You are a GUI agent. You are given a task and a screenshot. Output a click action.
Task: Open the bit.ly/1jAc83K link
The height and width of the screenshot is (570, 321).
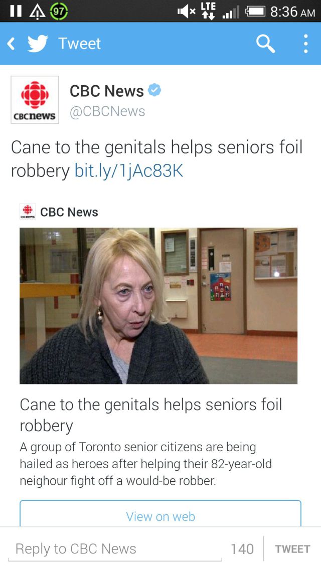129,170
